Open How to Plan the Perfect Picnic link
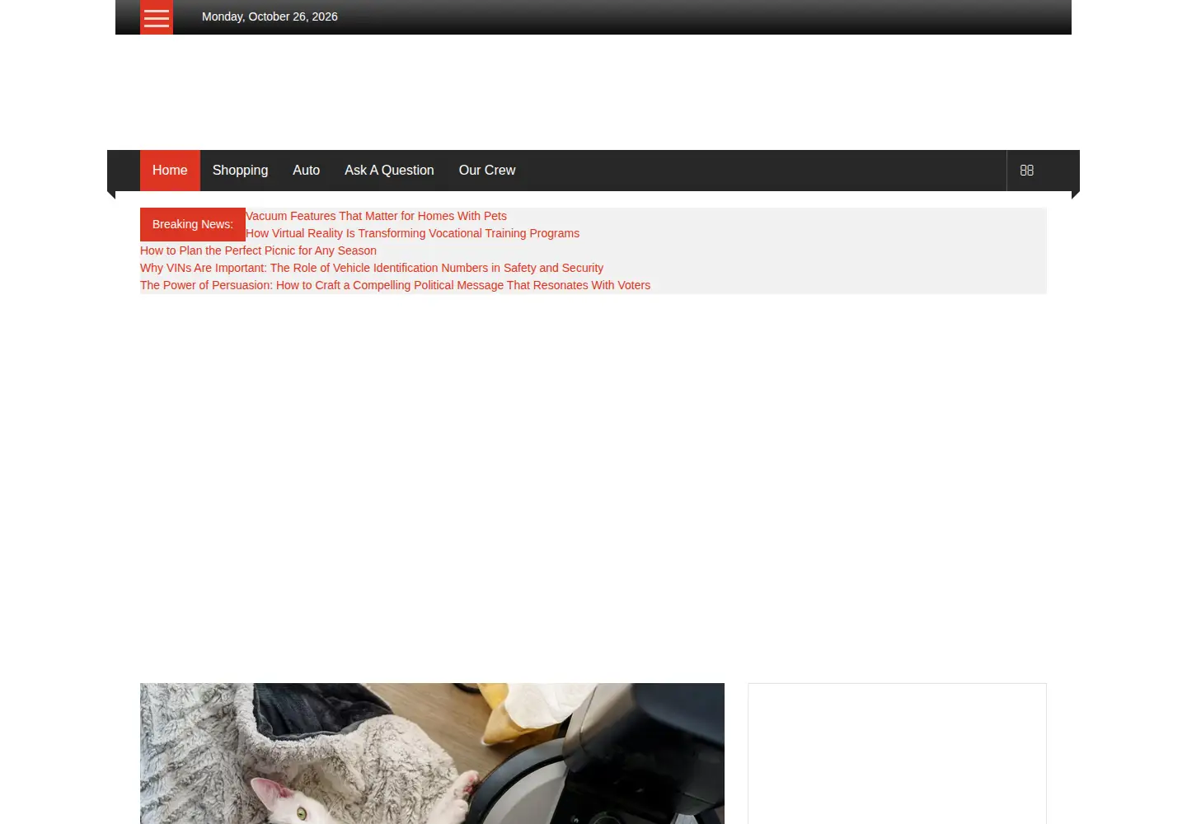The image size is (1187, 824). [258, 250]
